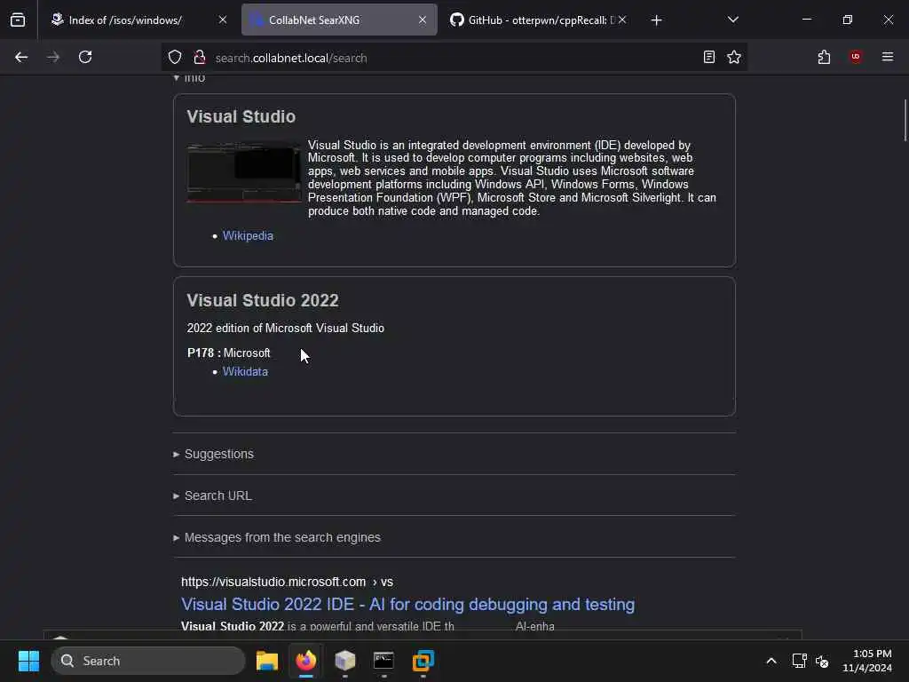
Task: Open the Wikidata link for Visual Studio 2022
Action: (x=245, y=372)
